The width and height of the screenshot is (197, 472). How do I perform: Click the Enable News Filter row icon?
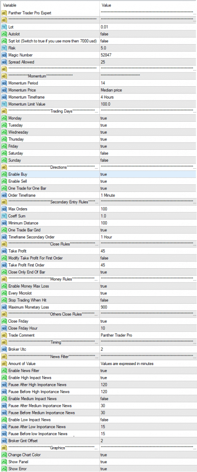point(4,371)
